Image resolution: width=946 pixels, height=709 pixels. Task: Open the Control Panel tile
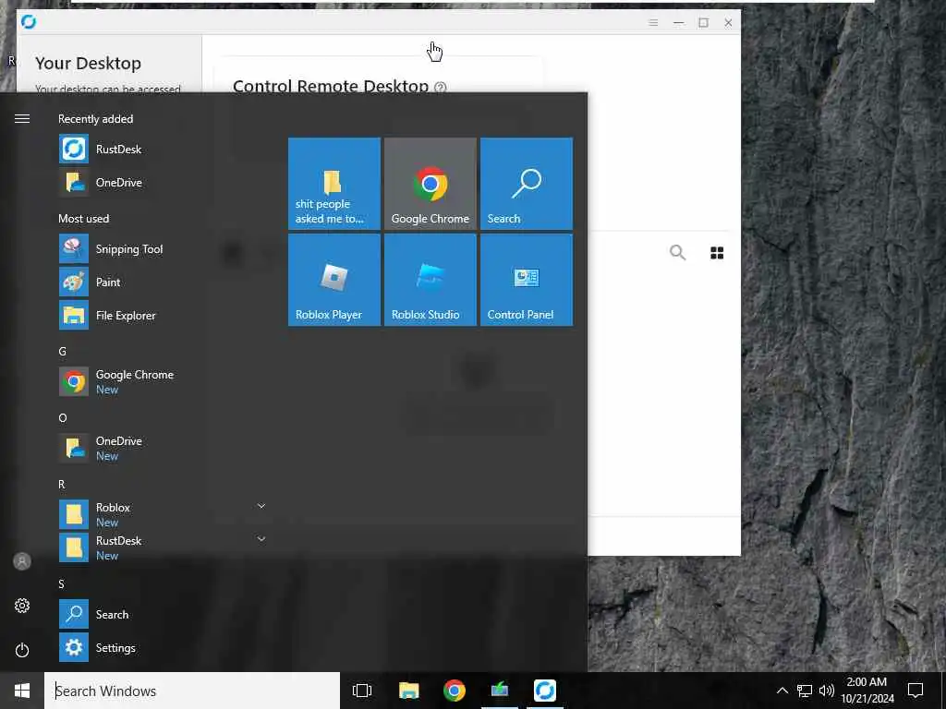(526, 280)
